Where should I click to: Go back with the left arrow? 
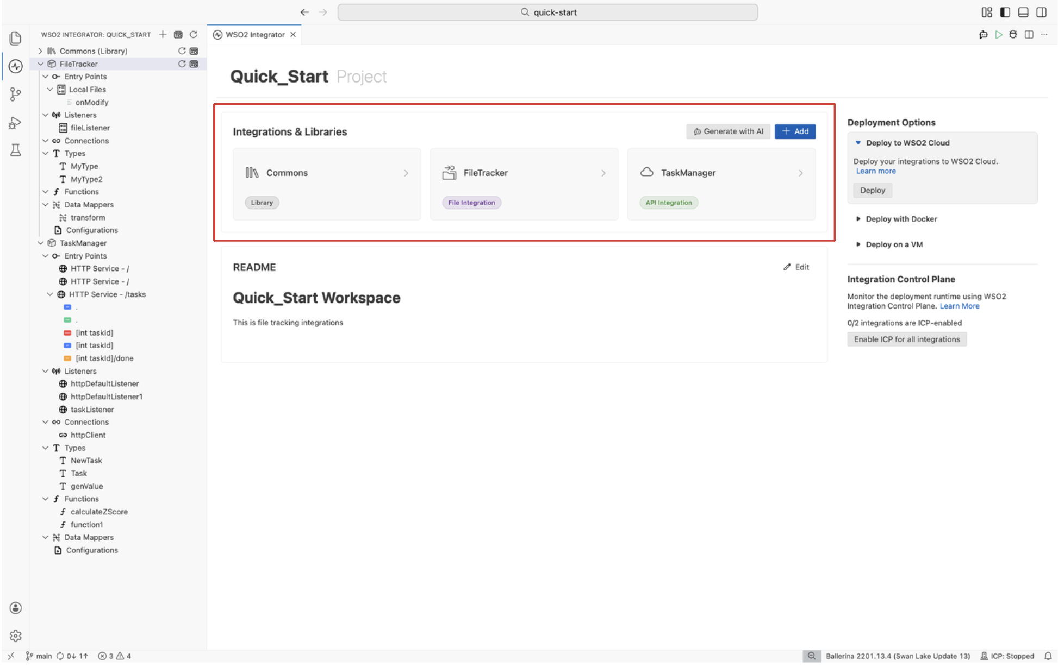point(304,12)
